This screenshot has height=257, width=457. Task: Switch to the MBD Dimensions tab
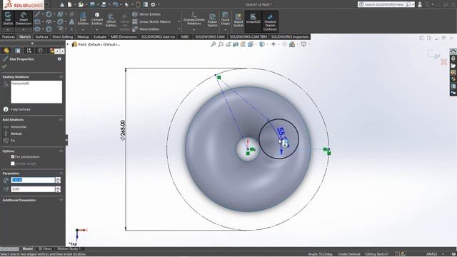124,36
